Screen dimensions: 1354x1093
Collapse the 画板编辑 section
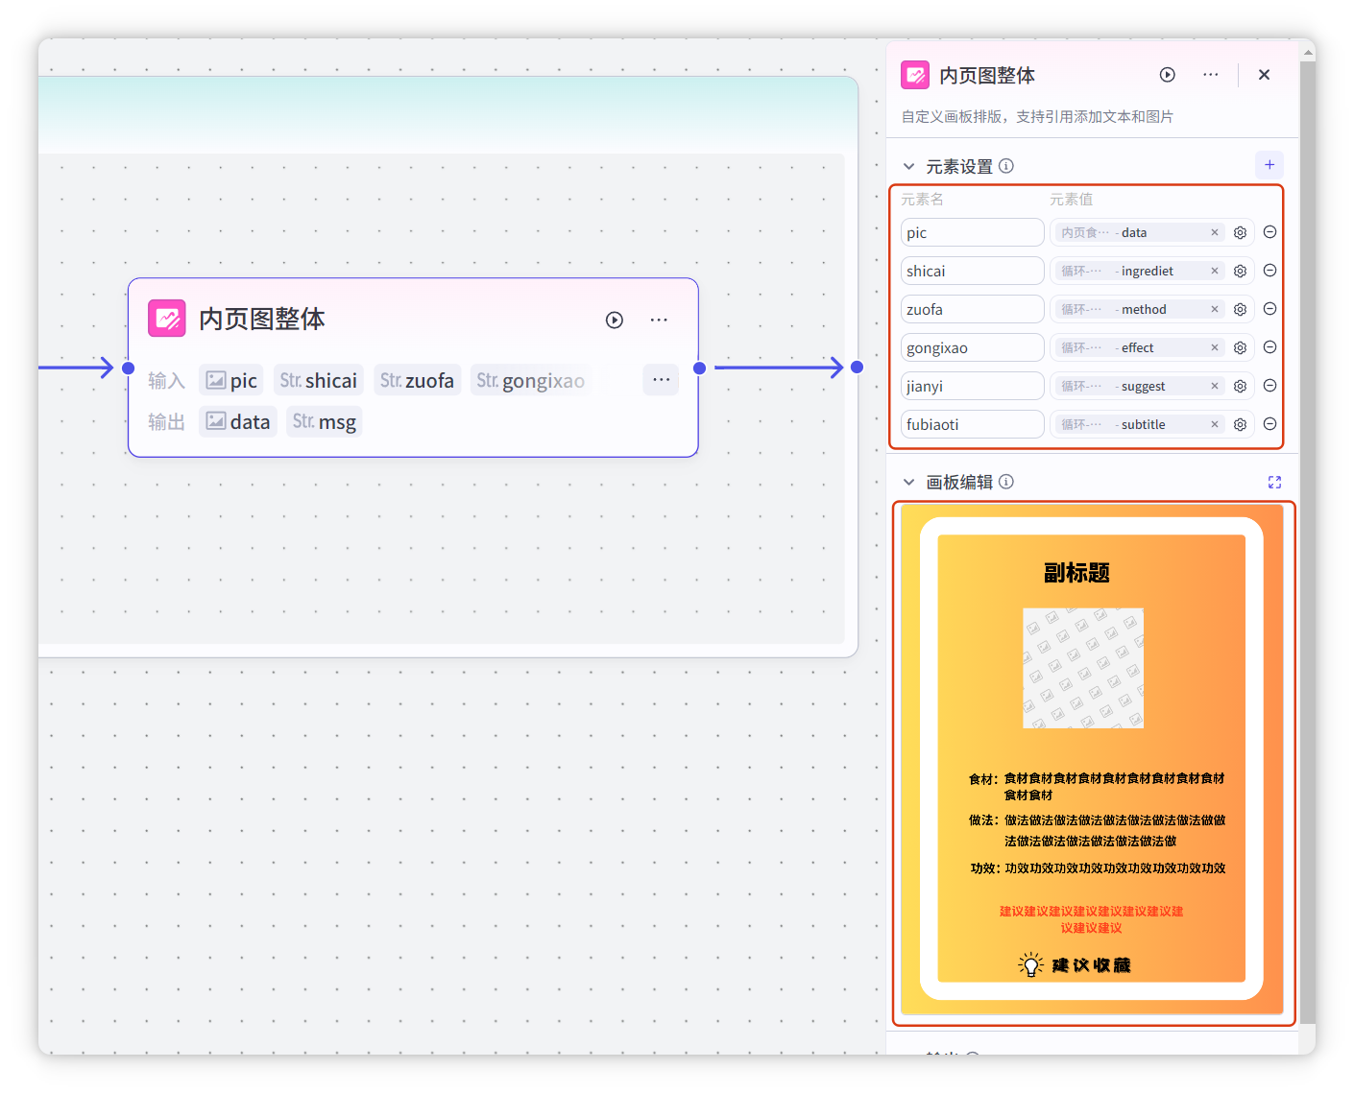pyautogui.click(x=908, y=483)
